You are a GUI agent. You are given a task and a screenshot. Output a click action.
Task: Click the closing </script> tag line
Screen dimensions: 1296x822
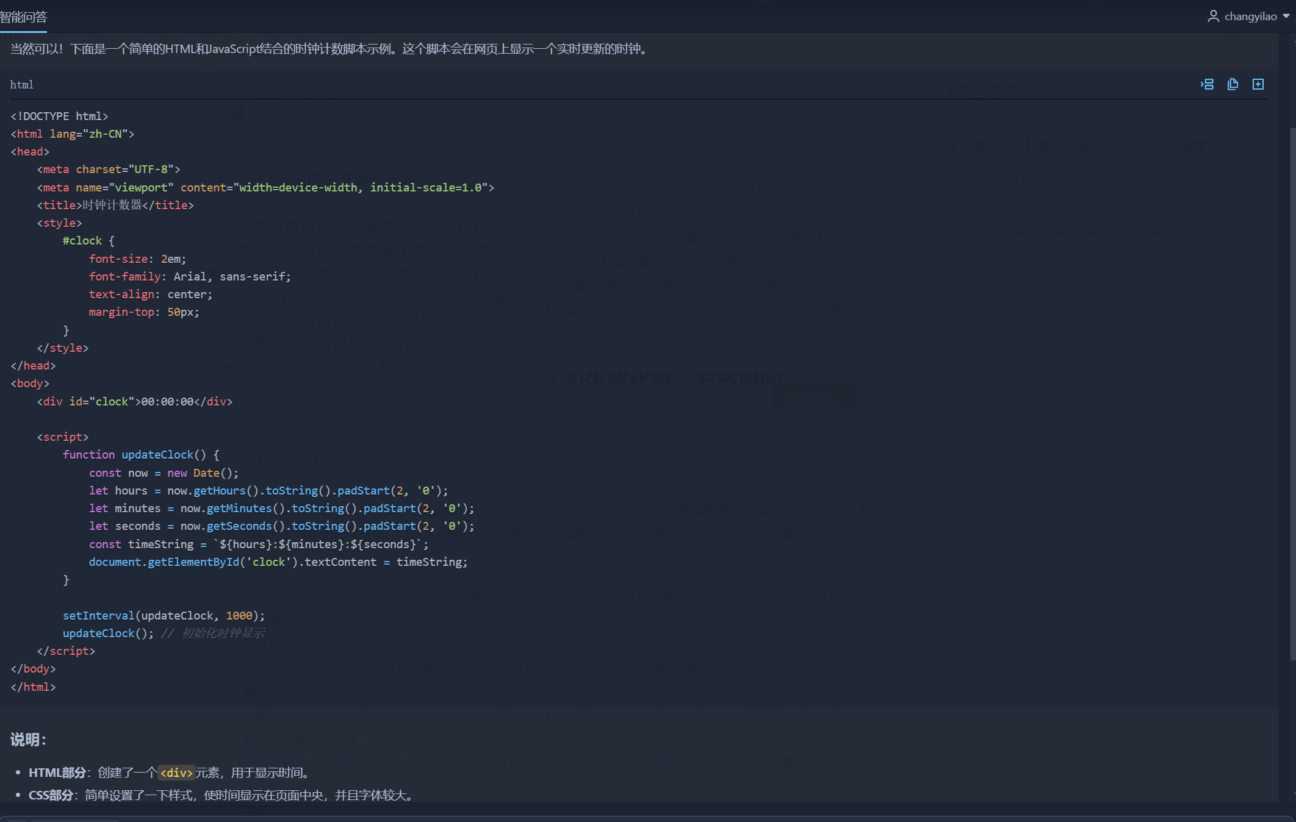(x=66, y=651)
